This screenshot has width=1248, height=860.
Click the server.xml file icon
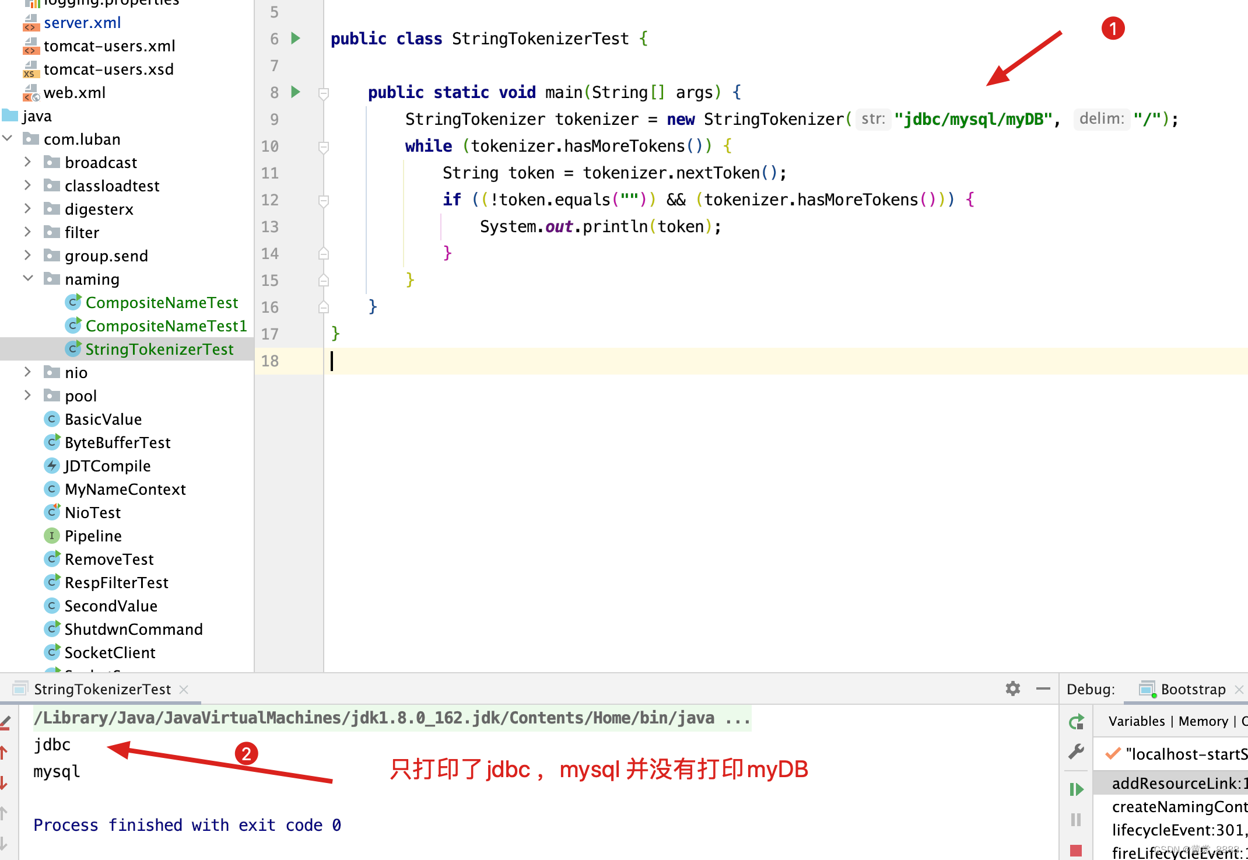(x=31, y=23)
